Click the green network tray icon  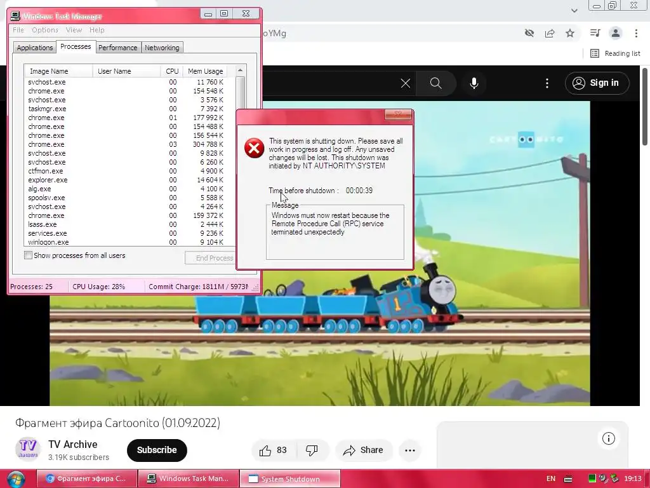(x=592, y=478)
